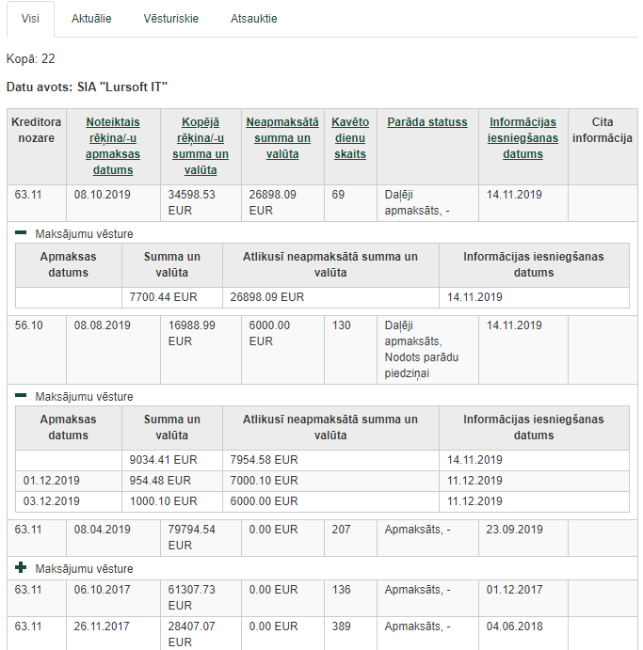The image size is (643, 650).
Task: Sort by Kopējā rēķina summa un valūta
Action: pyautogui.click(x=200, y=146)
